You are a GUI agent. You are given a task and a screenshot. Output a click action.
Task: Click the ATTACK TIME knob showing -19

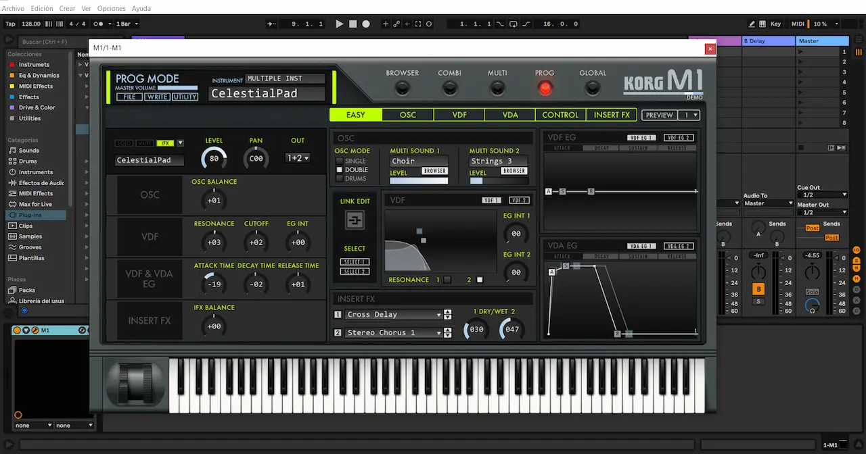(x=214, y=284)
